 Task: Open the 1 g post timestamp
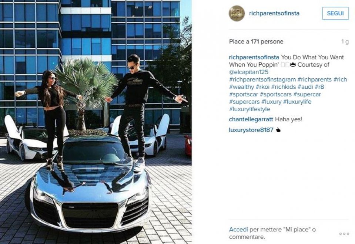pyautogui.click(x=345, y=42)
